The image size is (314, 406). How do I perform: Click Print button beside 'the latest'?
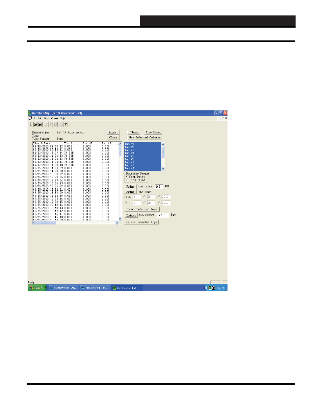tap(130, 187)
